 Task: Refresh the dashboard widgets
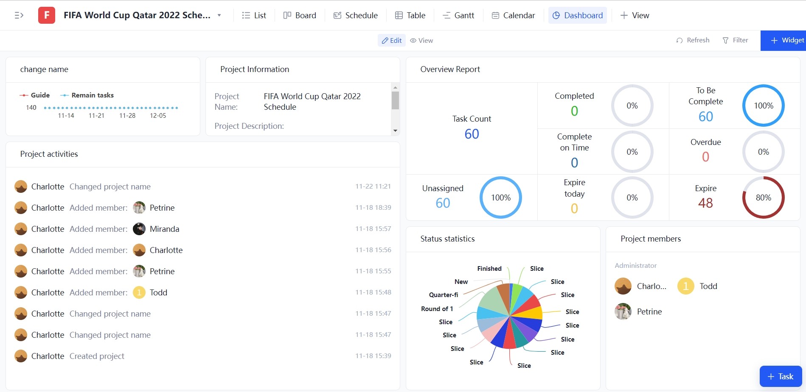(692, 40)
